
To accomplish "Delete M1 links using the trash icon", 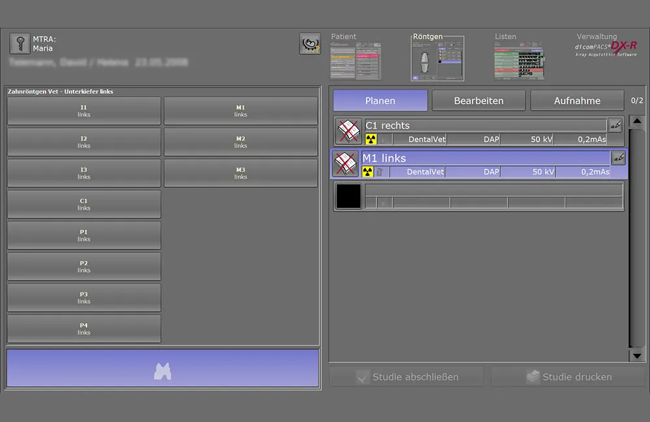I will (380, 172).
